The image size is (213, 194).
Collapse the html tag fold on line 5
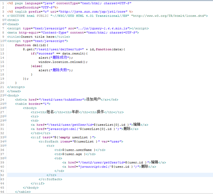tap(5, 20)
